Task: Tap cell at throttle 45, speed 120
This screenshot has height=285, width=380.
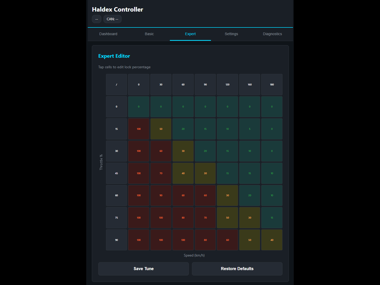Action: pos(227,173)
